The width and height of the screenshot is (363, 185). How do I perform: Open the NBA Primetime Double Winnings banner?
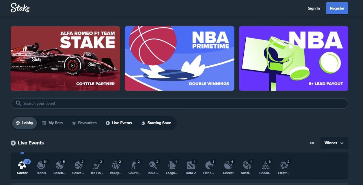[x=179, y=59]
